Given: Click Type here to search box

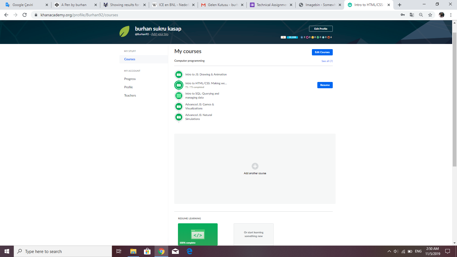Looking at the screenshot, I should tap(63, 251).
